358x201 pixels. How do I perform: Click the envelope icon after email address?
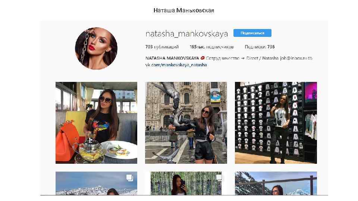[x=310, y=58]
